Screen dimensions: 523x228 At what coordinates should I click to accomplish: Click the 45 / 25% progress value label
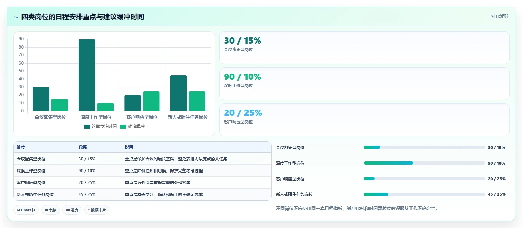[x=497, y=194]
